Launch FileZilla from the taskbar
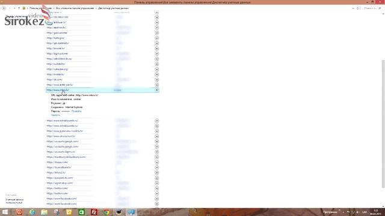Viewport: 385px width, 216px height. coord(94,212)
